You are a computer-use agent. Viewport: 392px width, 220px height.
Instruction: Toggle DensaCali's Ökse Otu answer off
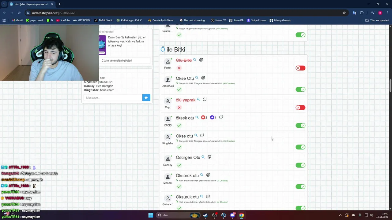click(300, 89)
